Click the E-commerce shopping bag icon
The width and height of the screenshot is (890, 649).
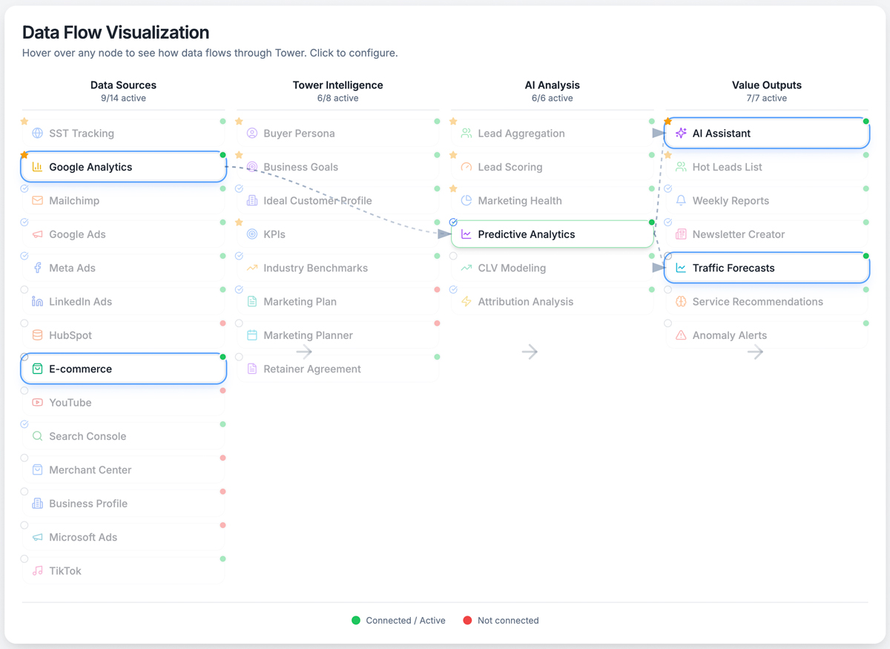click(37, 369)
